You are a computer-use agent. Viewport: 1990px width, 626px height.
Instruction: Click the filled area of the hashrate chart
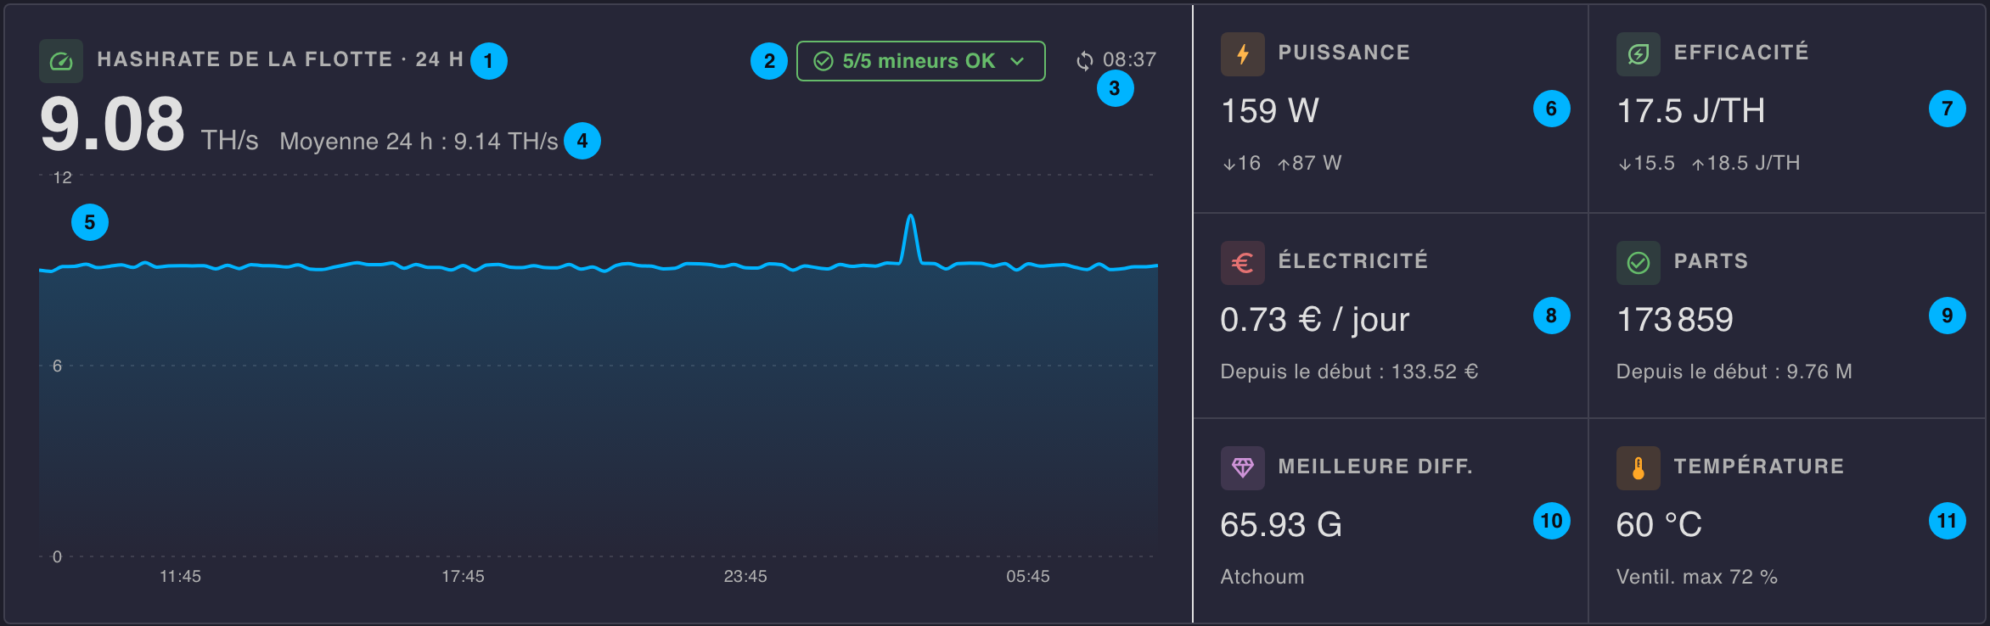tap(599, 411)
